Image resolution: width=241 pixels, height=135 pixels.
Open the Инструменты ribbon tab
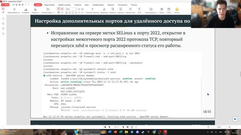(x=122, y=5)
